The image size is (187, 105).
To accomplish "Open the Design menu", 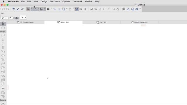I will [44, 1].
